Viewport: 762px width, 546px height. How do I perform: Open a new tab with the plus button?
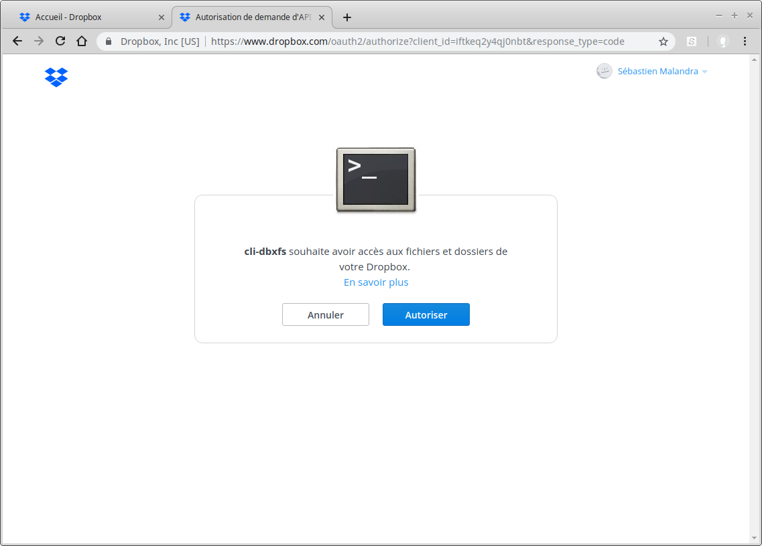point(347,17)
